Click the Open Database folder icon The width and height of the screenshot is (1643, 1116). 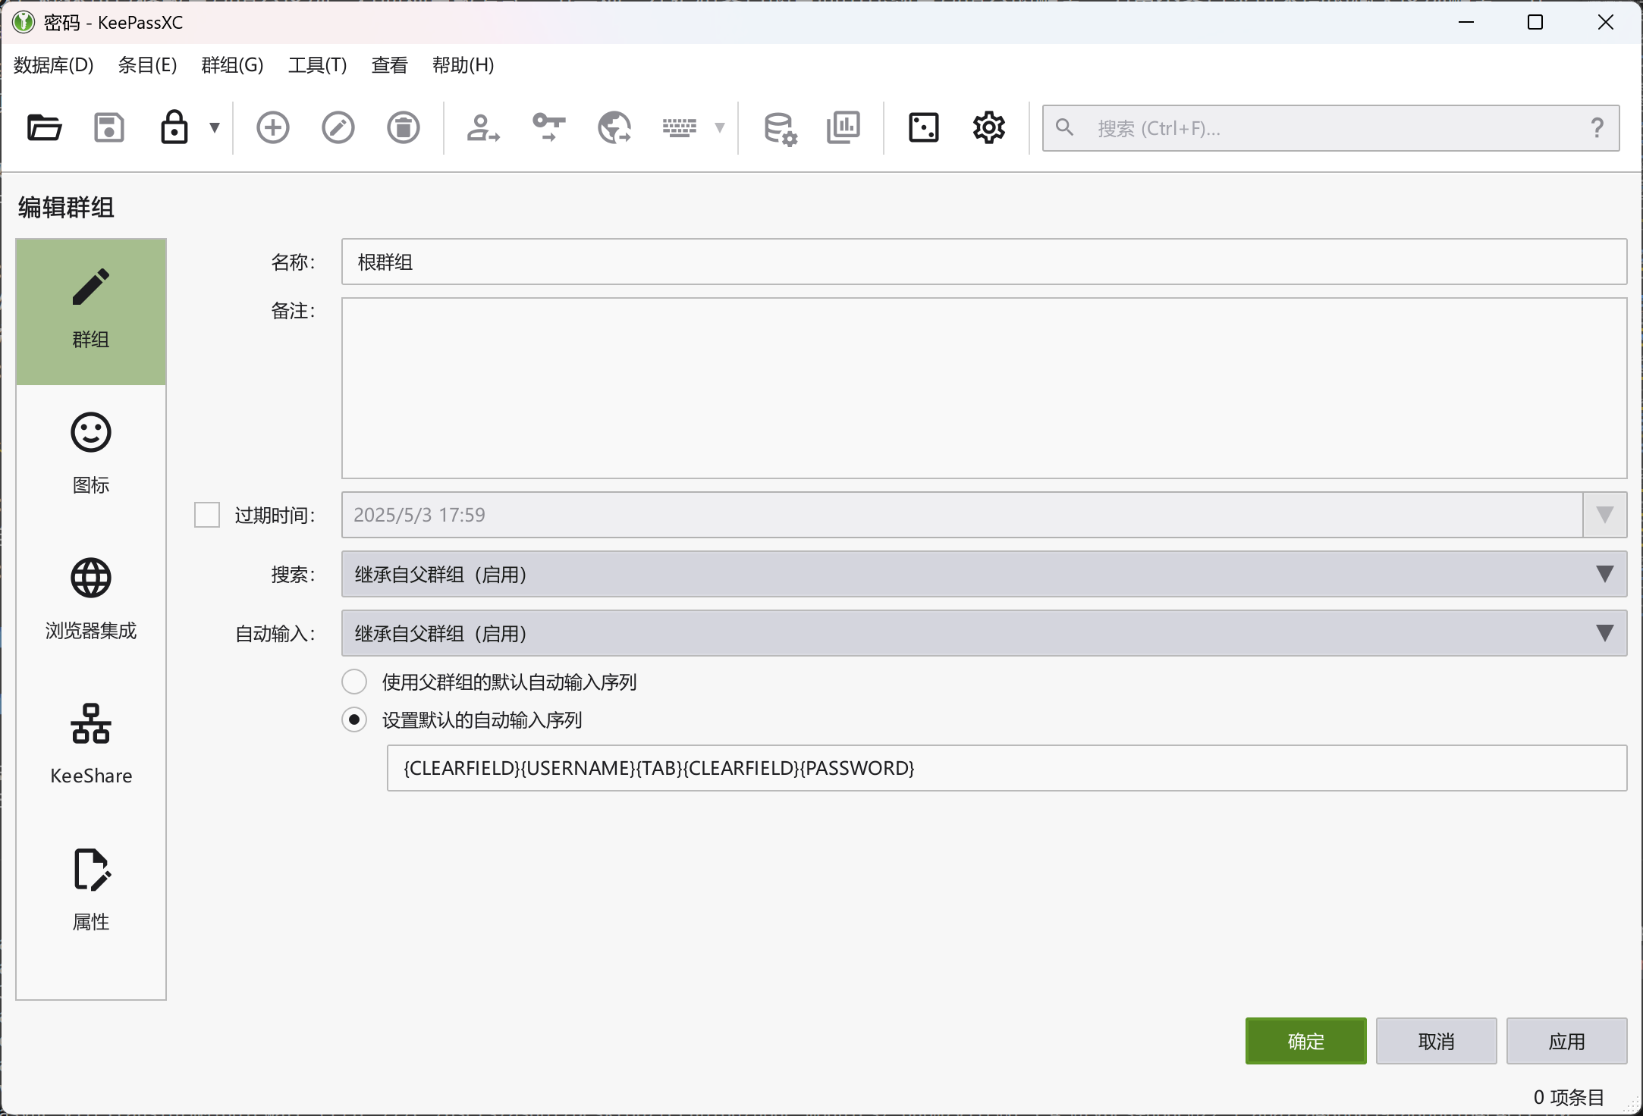coord(45,127)
